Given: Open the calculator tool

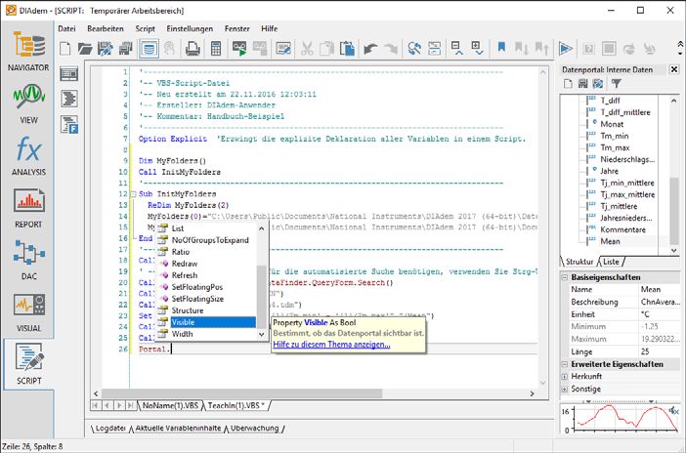Looking at the screenshot, I should tap(216, 49).
